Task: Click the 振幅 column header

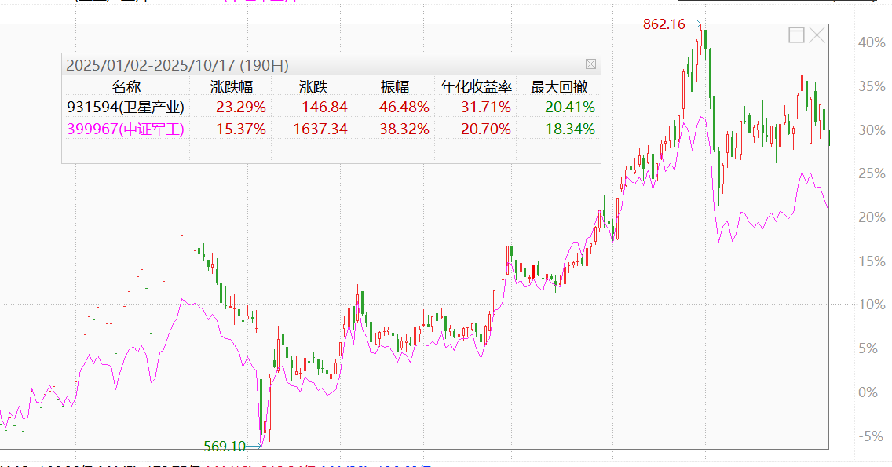Action: point(394,86)
